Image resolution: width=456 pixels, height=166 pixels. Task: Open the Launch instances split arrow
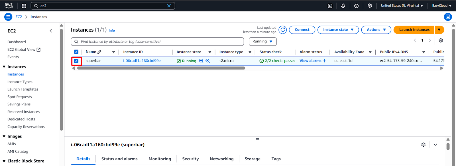(x=439, y=30)
